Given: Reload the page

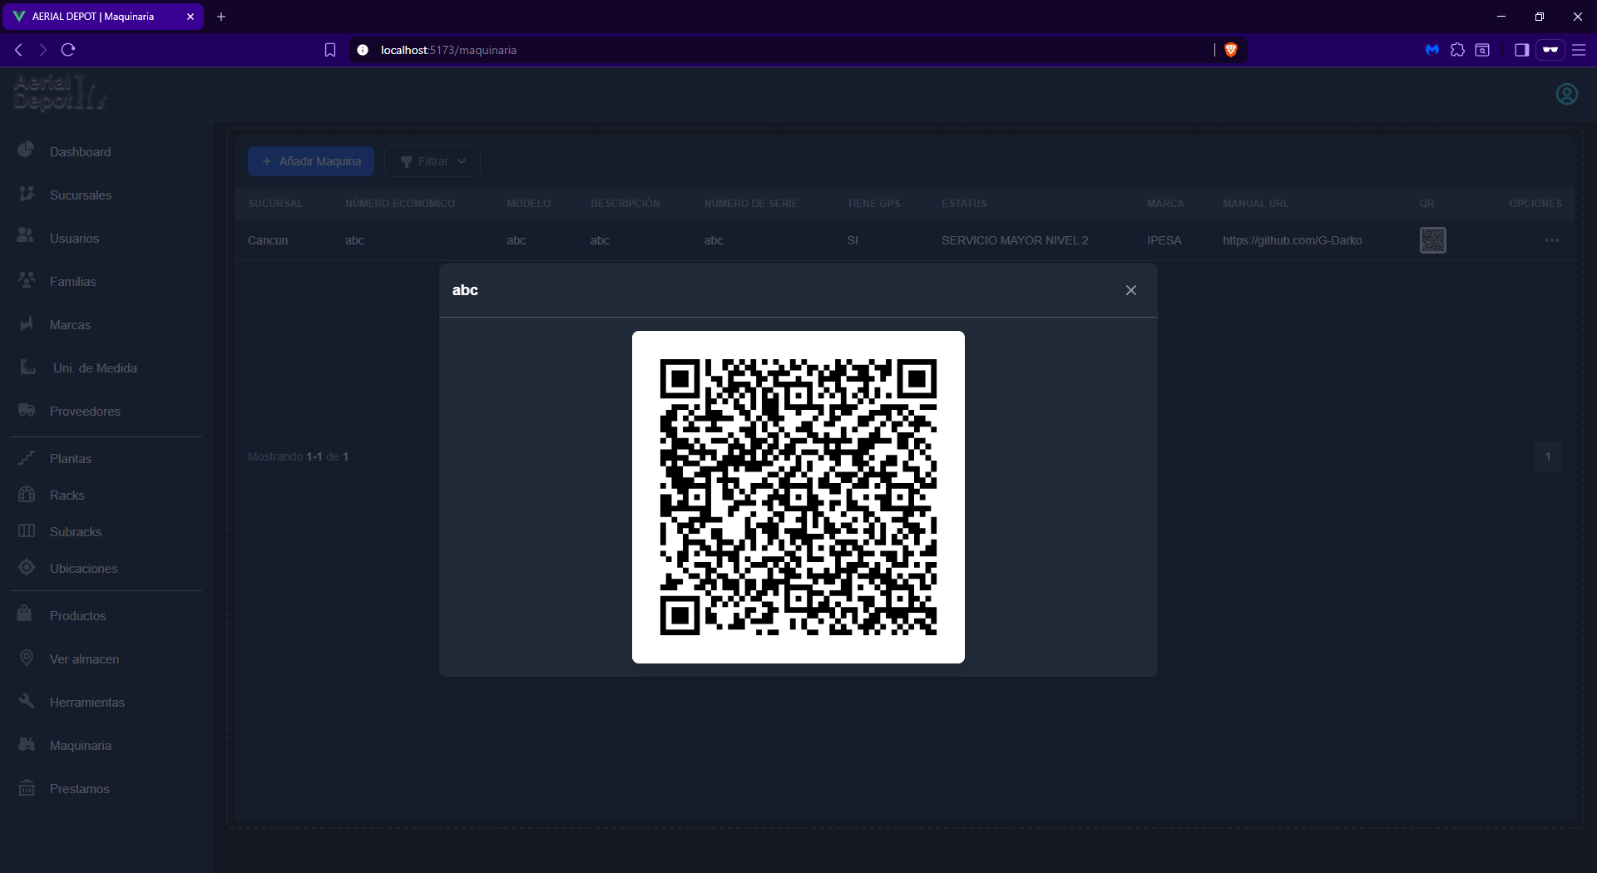Looking at the screenshot, I should pos(68,50).
